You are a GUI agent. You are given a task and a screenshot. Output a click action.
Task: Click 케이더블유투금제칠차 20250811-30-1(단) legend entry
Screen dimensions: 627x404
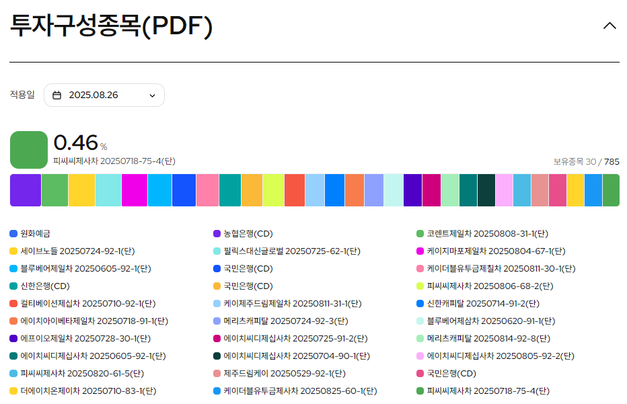(x=496, y=268)
